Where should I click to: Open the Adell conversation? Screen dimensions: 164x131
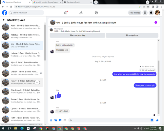tap(22, 27)
